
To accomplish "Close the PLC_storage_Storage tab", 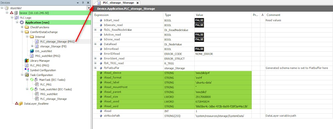I will pyautogui.click(x=137, y=3).
